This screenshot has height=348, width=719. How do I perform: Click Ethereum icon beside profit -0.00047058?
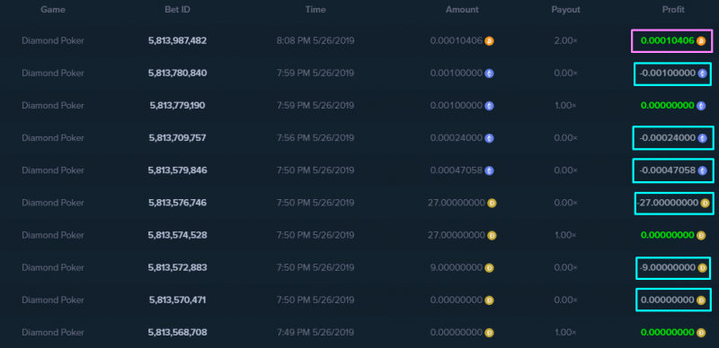tap(702, 170)
